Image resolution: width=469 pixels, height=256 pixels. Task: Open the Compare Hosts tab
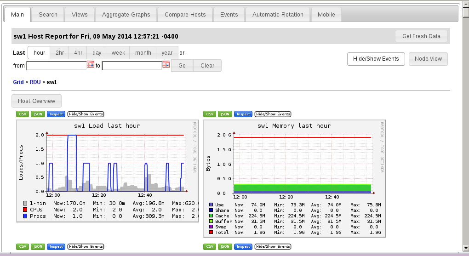185,14
